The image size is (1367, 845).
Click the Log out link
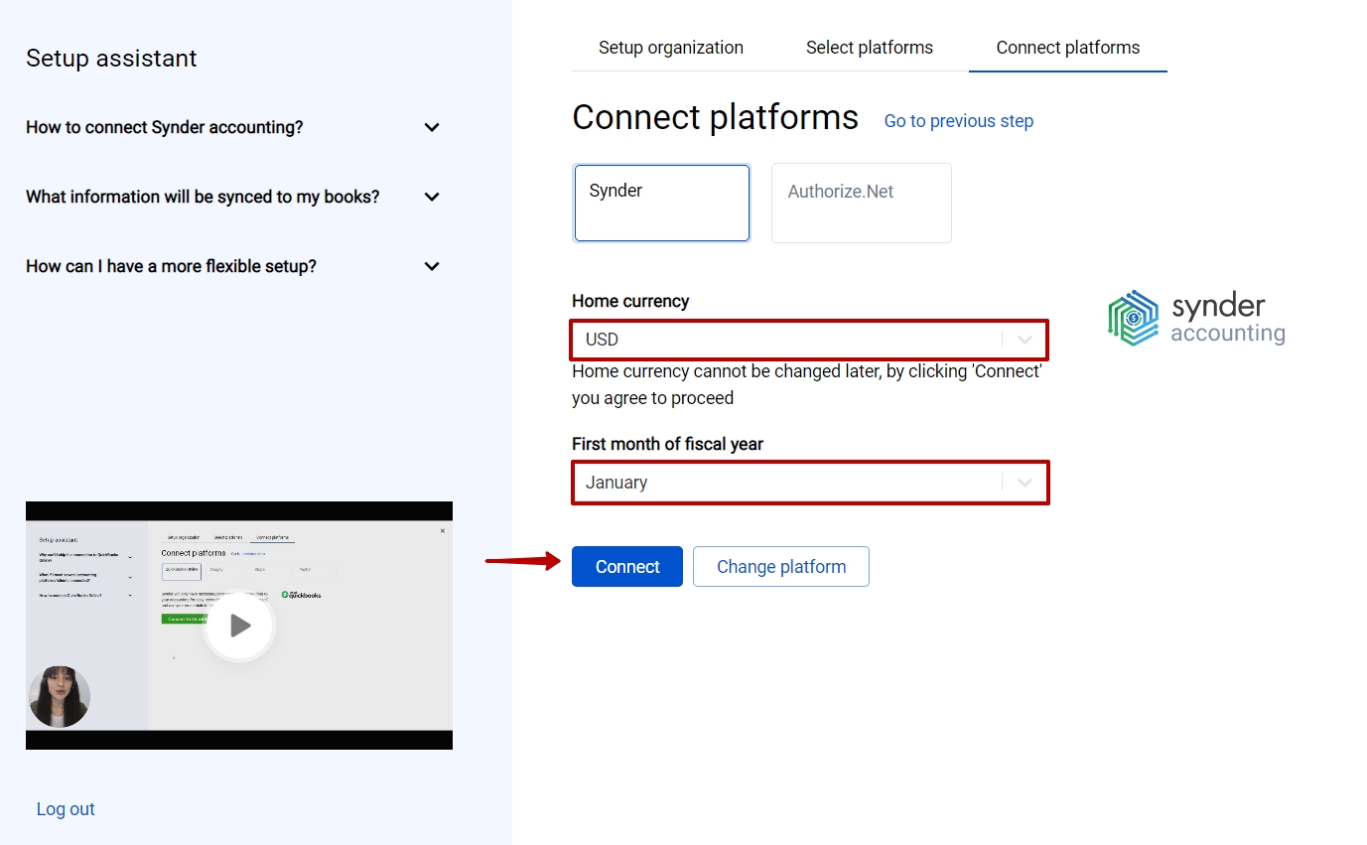tap(66, 809)
